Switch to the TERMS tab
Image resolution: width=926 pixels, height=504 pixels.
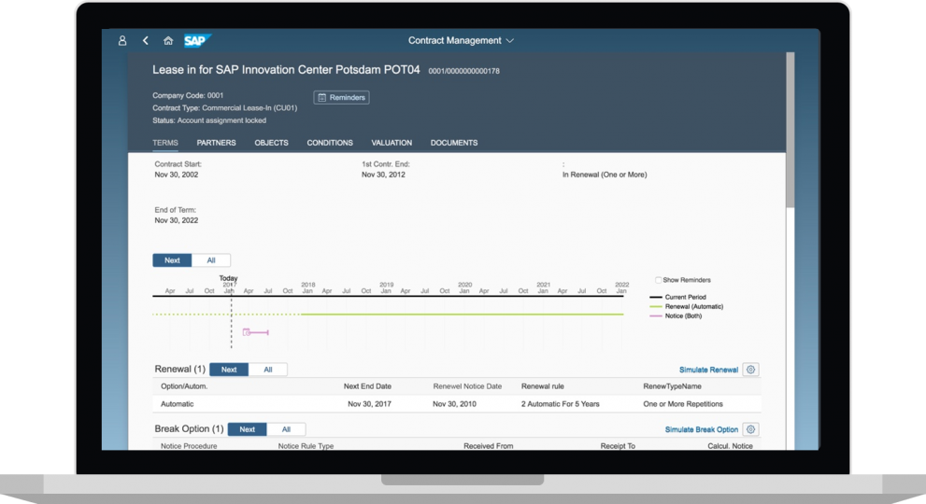point(165,143)
